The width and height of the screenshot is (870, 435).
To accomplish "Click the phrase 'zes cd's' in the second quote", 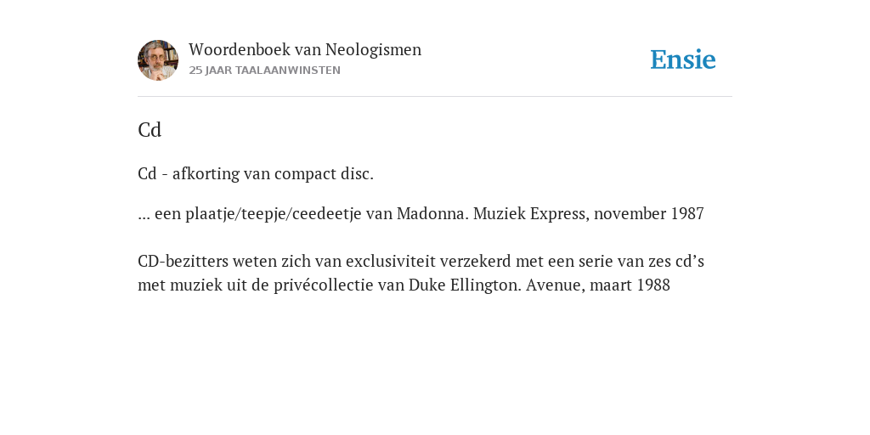I will point(675,261).
